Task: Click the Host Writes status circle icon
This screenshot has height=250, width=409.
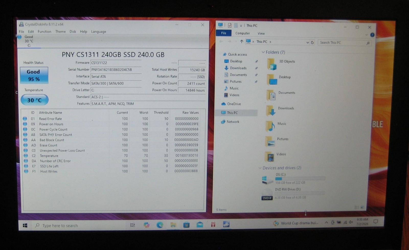Action: [x=26, y=171]
